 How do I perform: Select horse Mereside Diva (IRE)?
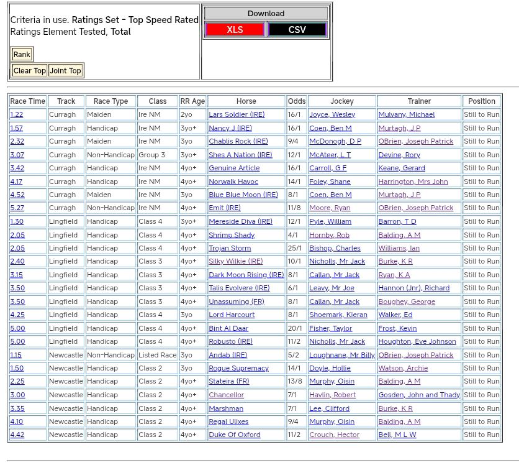pyautogui.click(x=240, y=222)
